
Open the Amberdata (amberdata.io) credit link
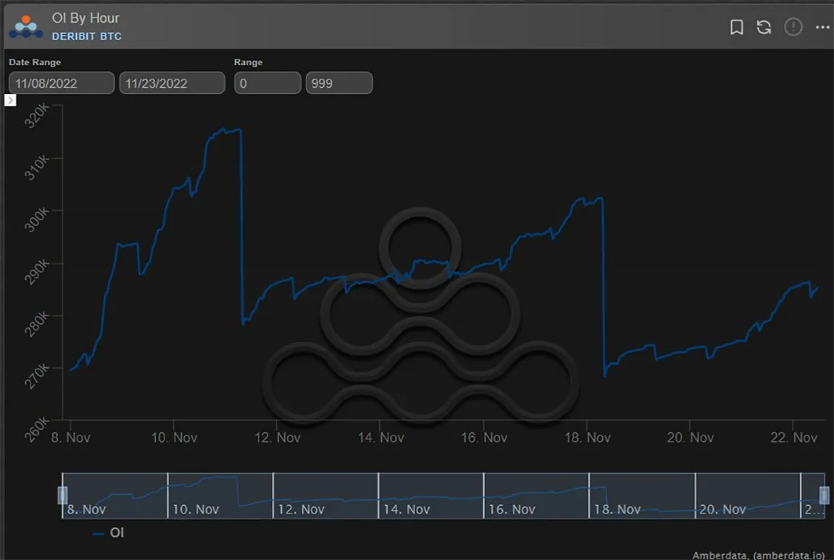pyautogui.click(x=759, y=555)
